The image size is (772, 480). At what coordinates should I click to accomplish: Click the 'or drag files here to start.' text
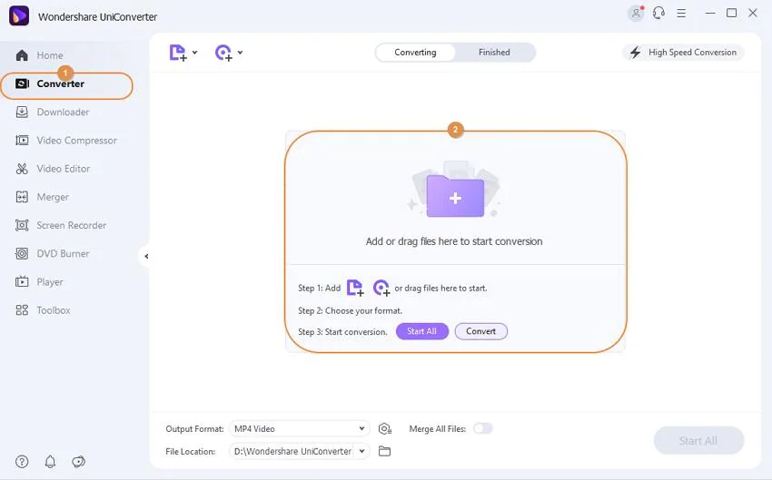[440, 289]
